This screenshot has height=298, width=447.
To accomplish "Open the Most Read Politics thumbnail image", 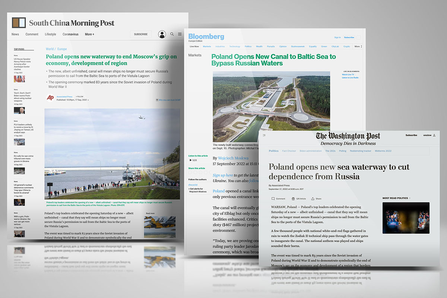I will pyautogui.click(x=406, y=218).
